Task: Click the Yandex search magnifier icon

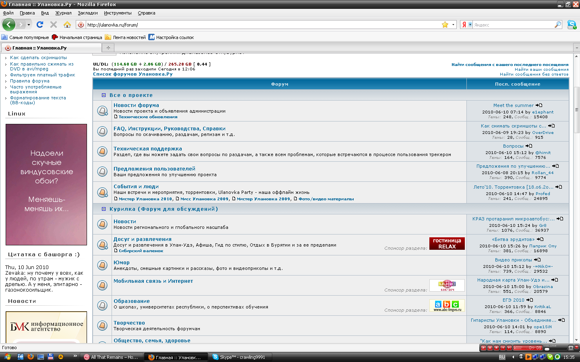Action: (558, 25)
